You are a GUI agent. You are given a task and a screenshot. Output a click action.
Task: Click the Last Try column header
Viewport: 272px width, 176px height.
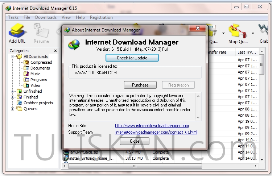[247, 52]
